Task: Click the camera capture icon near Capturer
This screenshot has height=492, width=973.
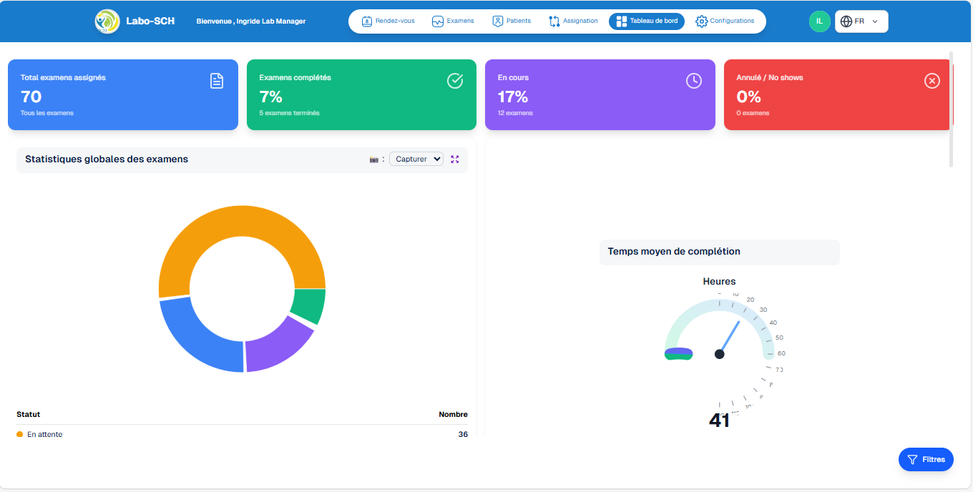Action: click(x=374, y=159)
